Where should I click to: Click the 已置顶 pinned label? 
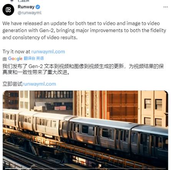(x=23, y=1)
